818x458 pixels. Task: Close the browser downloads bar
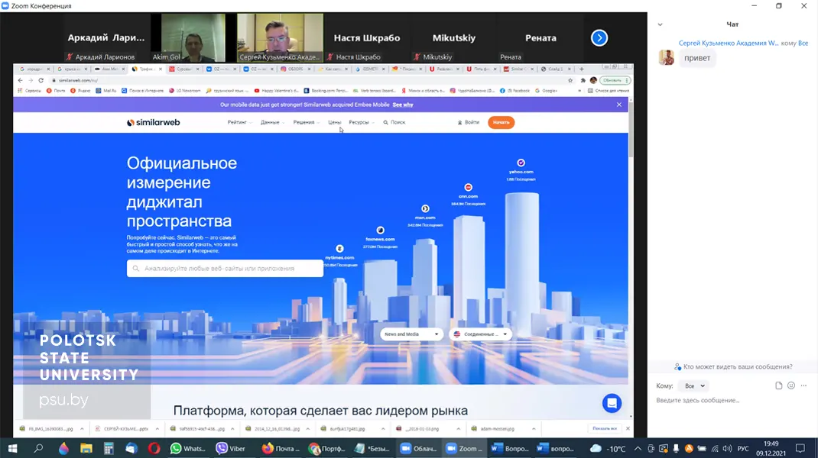[628, 428]
